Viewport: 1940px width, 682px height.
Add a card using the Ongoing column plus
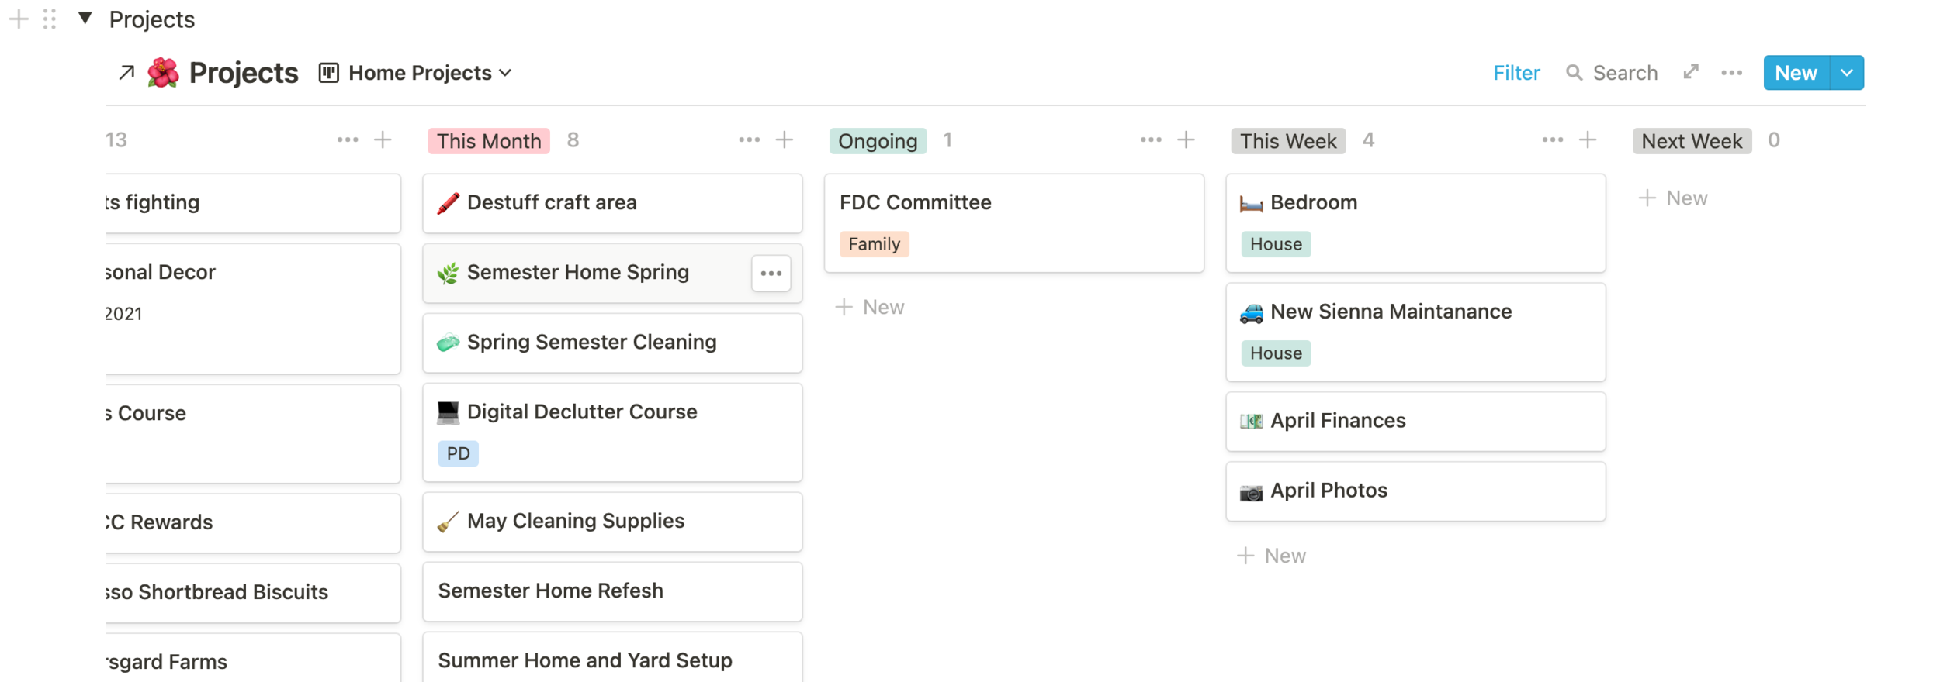[1186, 140]
